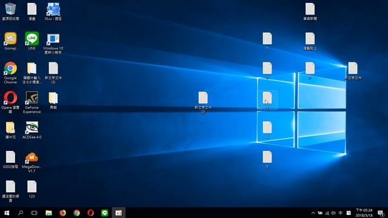Select the folder next to GeForce Experience
The image size is (388, 218).
coord(53,101)
